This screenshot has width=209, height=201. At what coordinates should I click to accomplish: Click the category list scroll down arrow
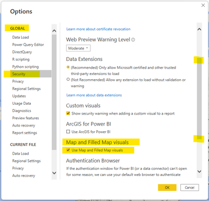click(54, 173)
